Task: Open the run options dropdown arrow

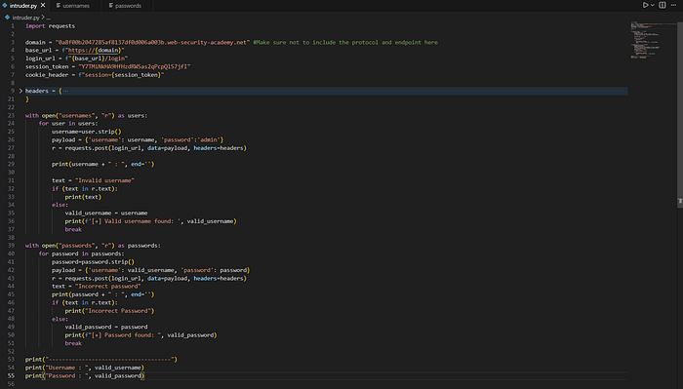Action: (653, 5)
